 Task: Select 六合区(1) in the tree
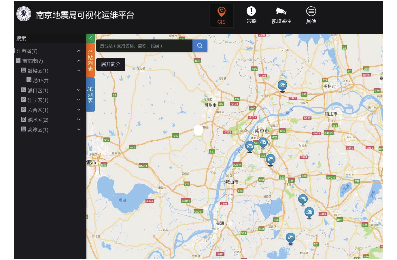coord(38,110)
